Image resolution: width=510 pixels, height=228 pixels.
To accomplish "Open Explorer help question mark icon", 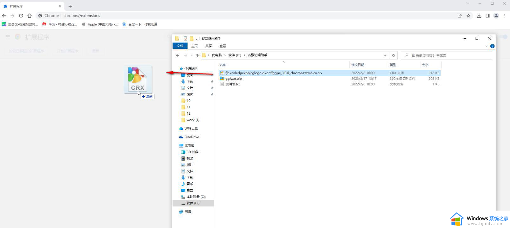I will (492, 46).
